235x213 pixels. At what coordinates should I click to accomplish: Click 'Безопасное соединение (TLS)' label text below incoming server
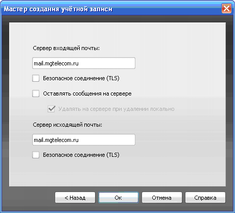81,78
